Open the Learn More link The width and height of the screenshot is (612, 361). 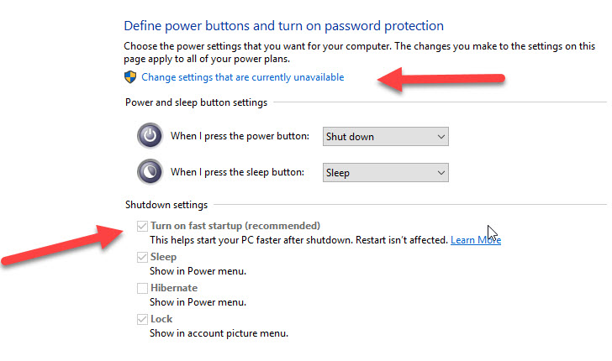click(476, 240)
